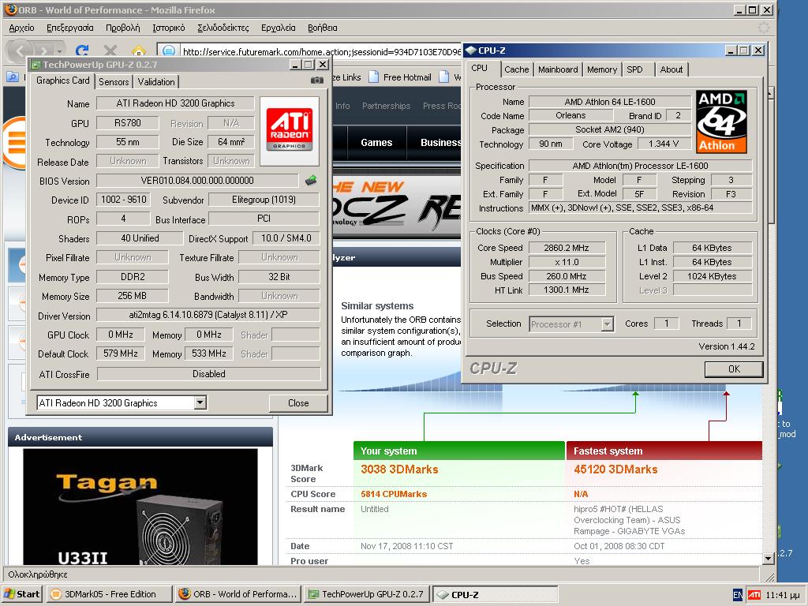Click Firefox home button
This screenshot has width=808, height=606.
(139, 51)
